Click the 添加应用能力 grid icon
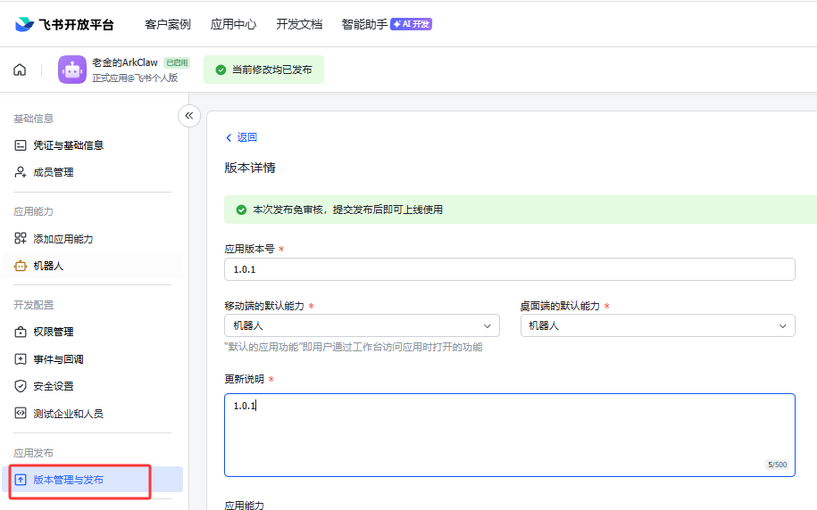 pos(21,239)
